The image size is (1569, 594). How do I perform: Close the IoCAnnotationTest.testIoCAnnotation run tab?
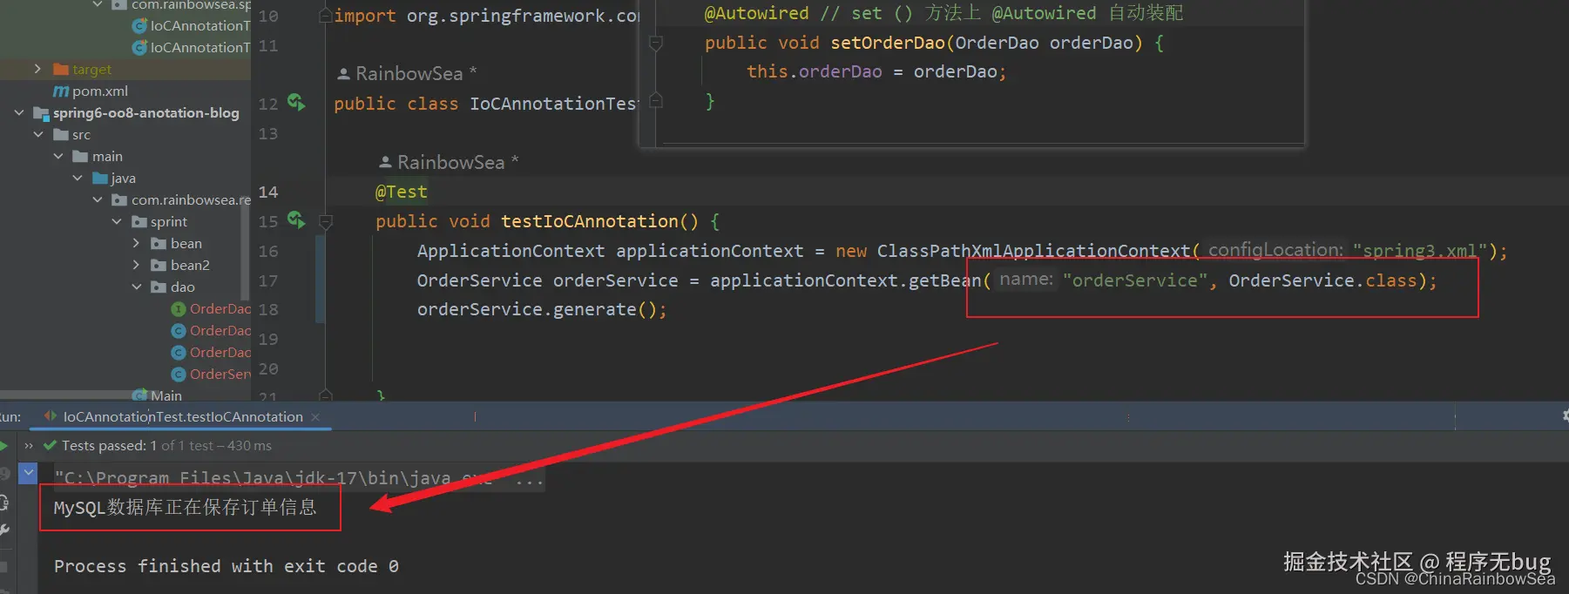pyautogui.click(x=315, y=417)
